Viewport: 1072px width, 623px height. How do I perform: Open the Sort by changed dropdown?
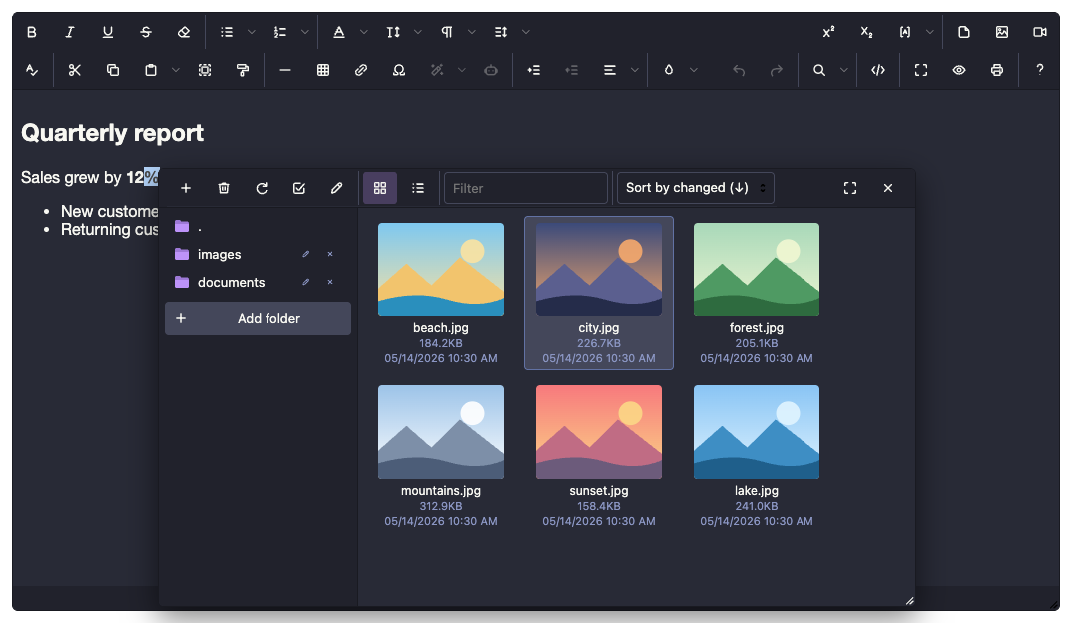(696, 188)
